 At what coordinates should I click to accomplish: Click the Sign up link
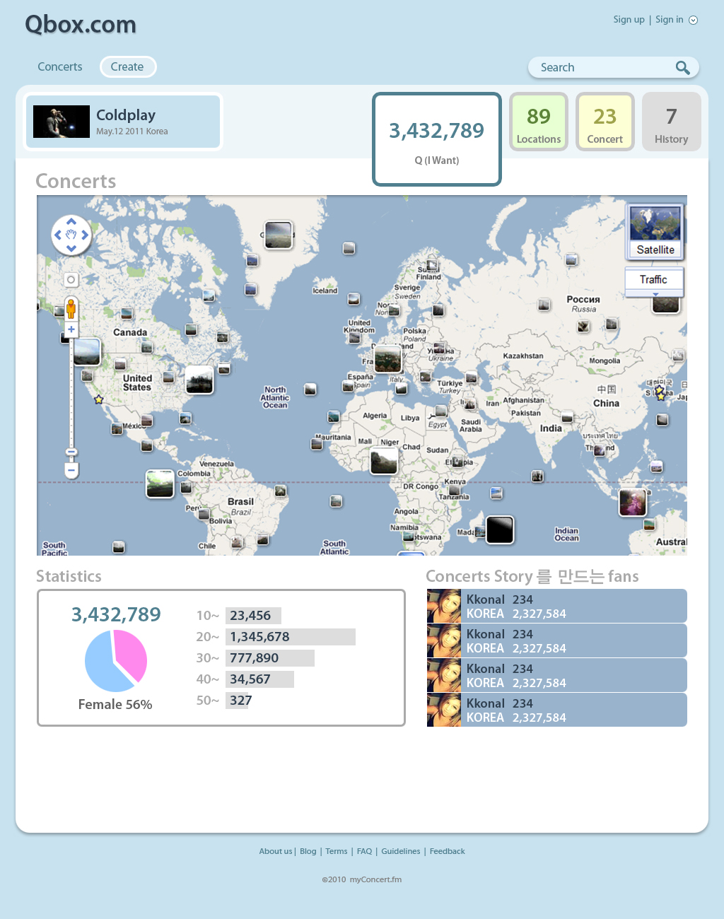[x=629, y=20]
